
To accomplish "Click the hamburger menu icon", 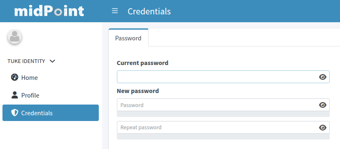I will point(115,11).
